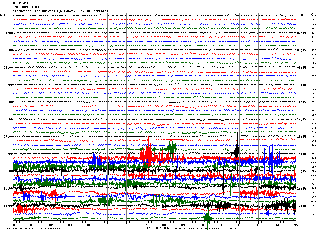Click the 17:15 UTC time label
The height and width of the screenshot is (232, 317).
(x=302, y=206)
